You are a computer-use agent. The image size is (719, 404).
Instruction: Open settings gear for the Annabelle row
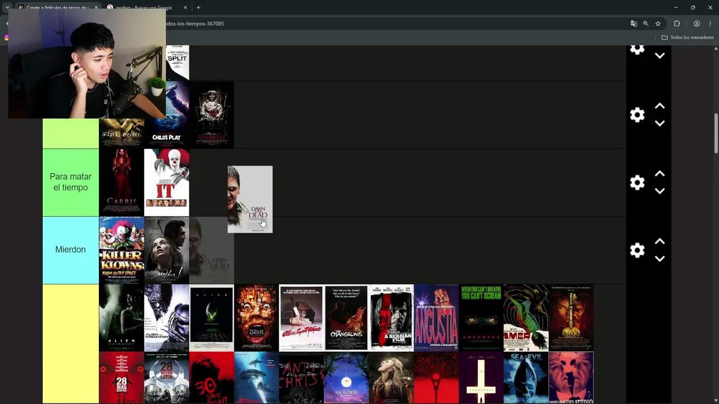click(637, 115)
